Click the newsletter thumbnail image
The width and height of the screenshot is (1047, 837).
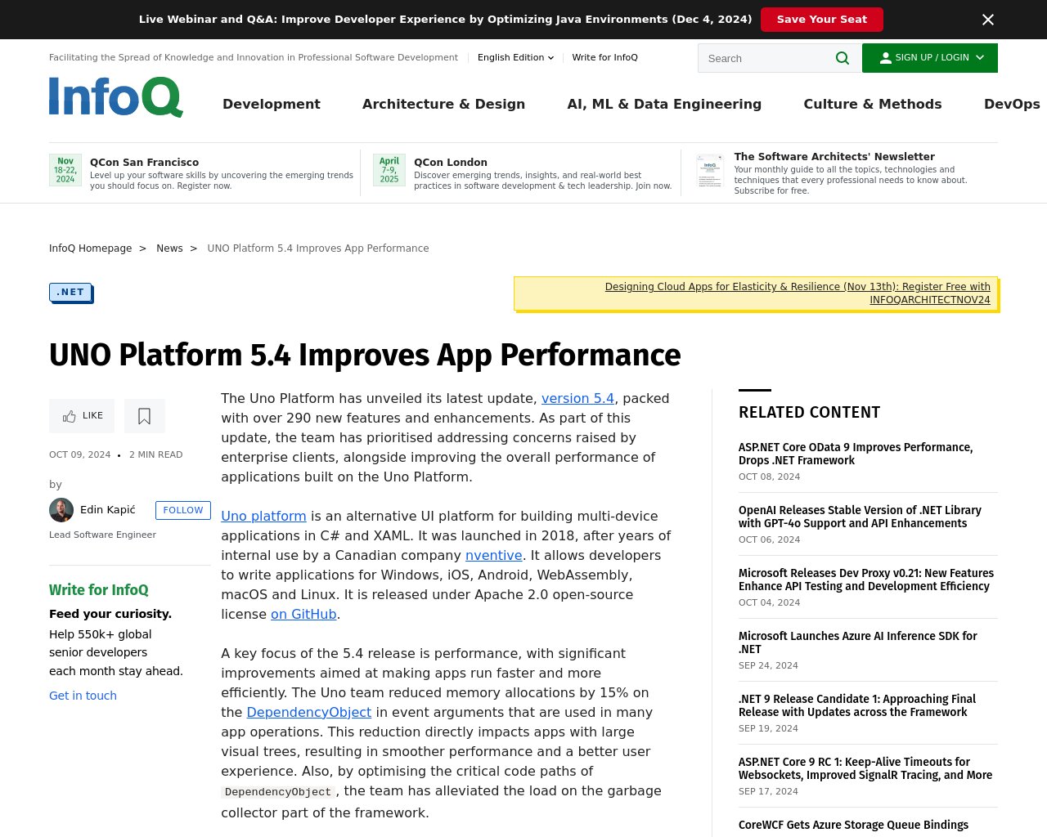tap(710, 172)
